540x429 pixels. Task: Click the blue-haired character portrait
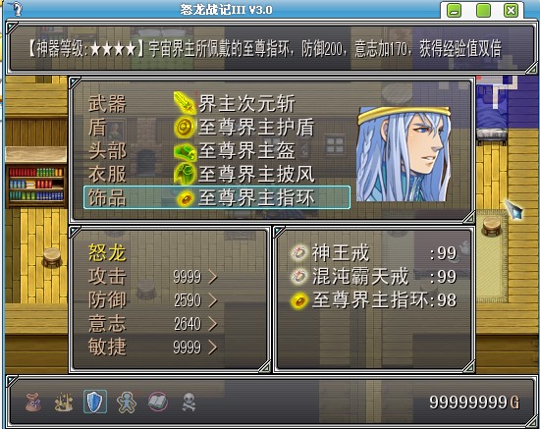point(404,154)
